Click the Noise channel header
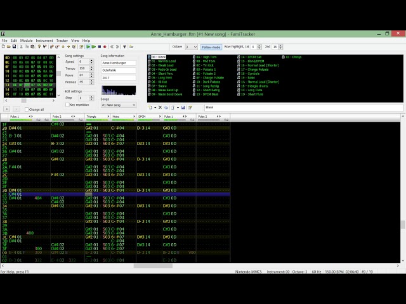 pyautogui.click(x=123, y=118)
